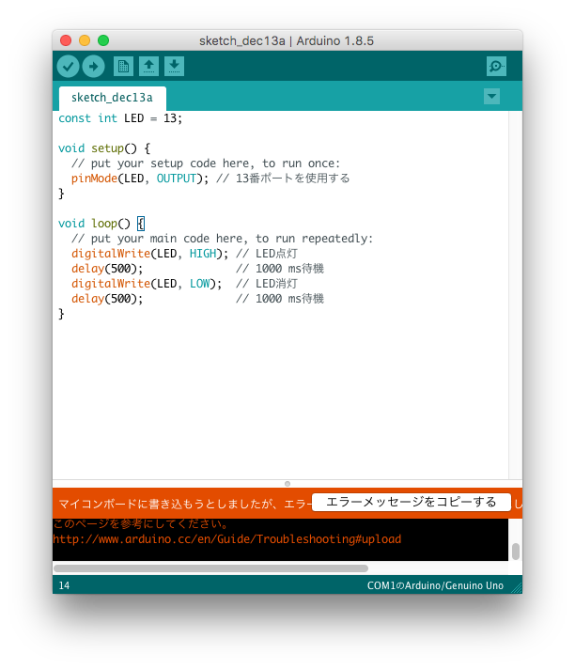Click pinMode(LED, OUTPUT) code line
The height and width of the screenshot is (669, 575).
pos(140,179)
